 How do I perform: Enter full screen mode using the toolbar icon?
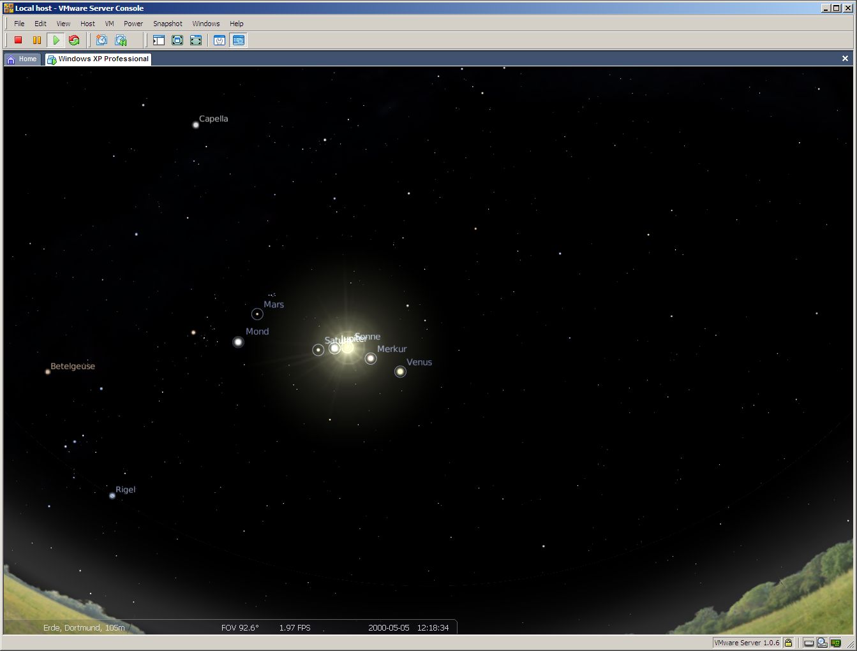click(177, 40)
